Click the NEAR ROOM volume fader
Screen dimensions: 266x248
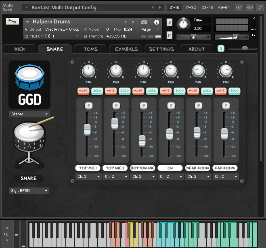197,132
